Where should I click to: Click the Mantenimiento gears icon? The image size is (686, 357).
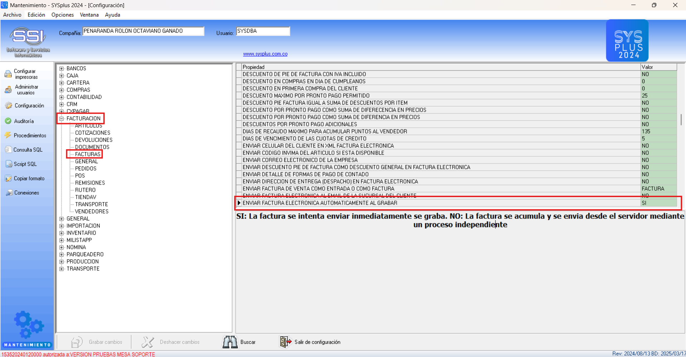point(28,325)
